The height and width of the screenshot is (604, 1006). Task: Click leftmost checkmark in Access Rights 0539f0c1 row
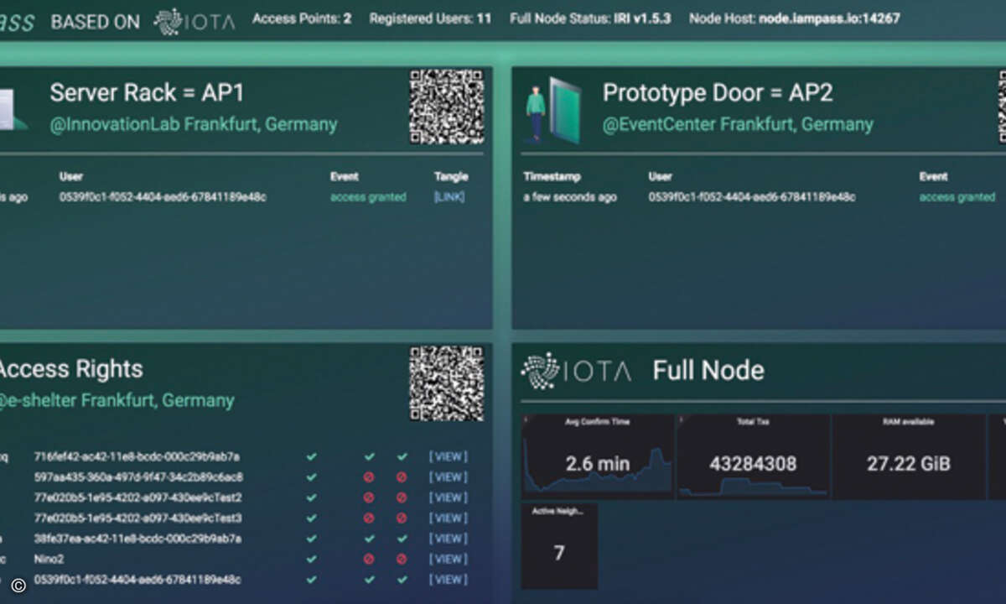312,580
